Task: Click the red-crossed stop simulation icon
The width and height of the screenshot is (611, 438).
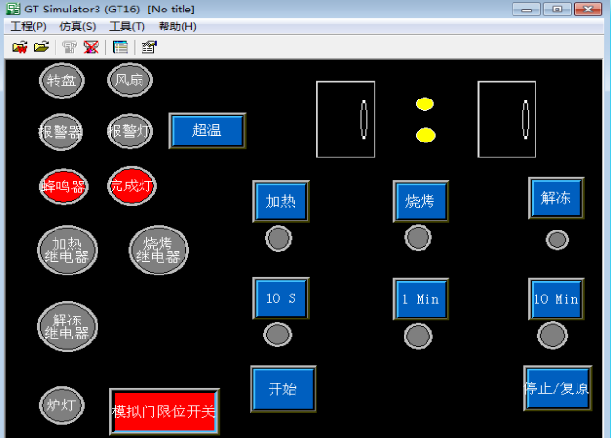Action: coord(91,47)
